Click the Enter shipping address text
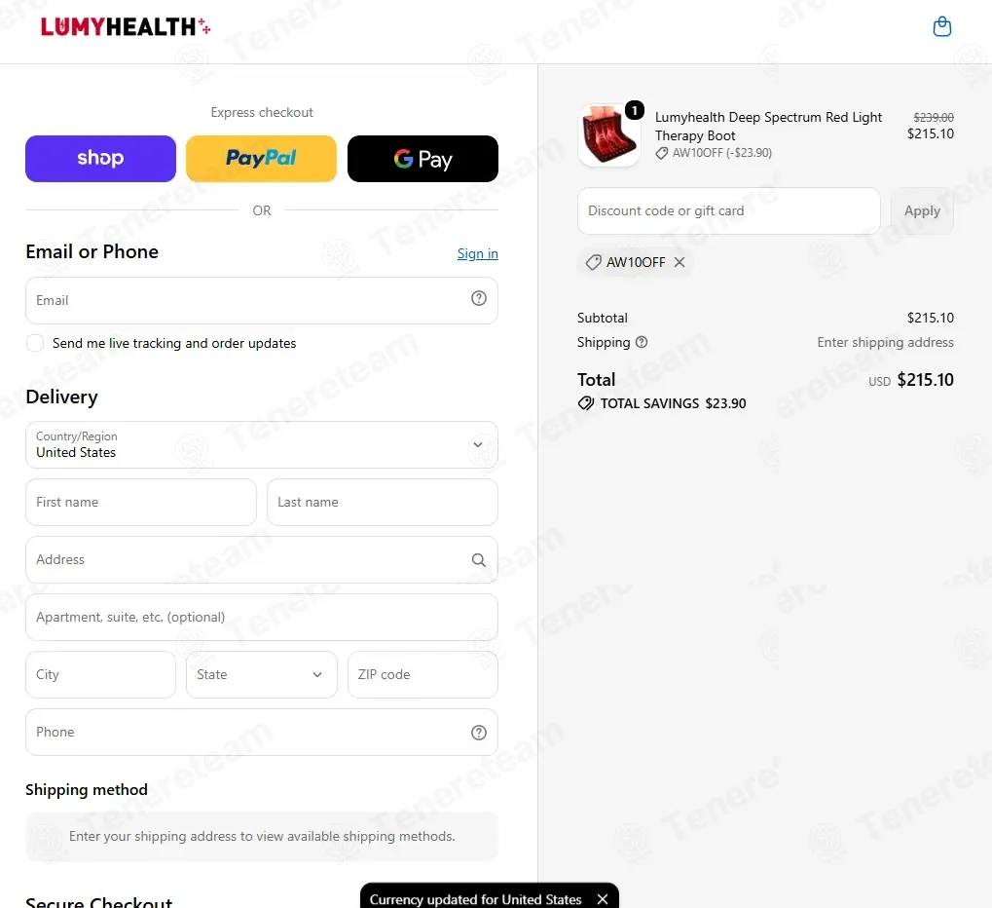Viewport: 992px width, 908px height. [x=885, y=342]
